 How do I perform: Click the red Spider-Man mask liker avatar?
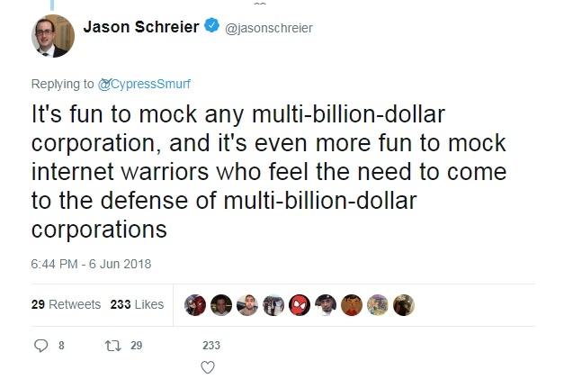coord(300,304)
